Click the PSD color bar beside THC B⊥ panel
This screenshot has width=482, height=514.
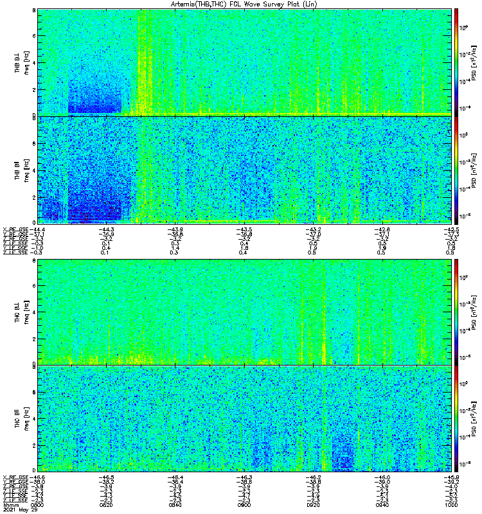point(456,312)
